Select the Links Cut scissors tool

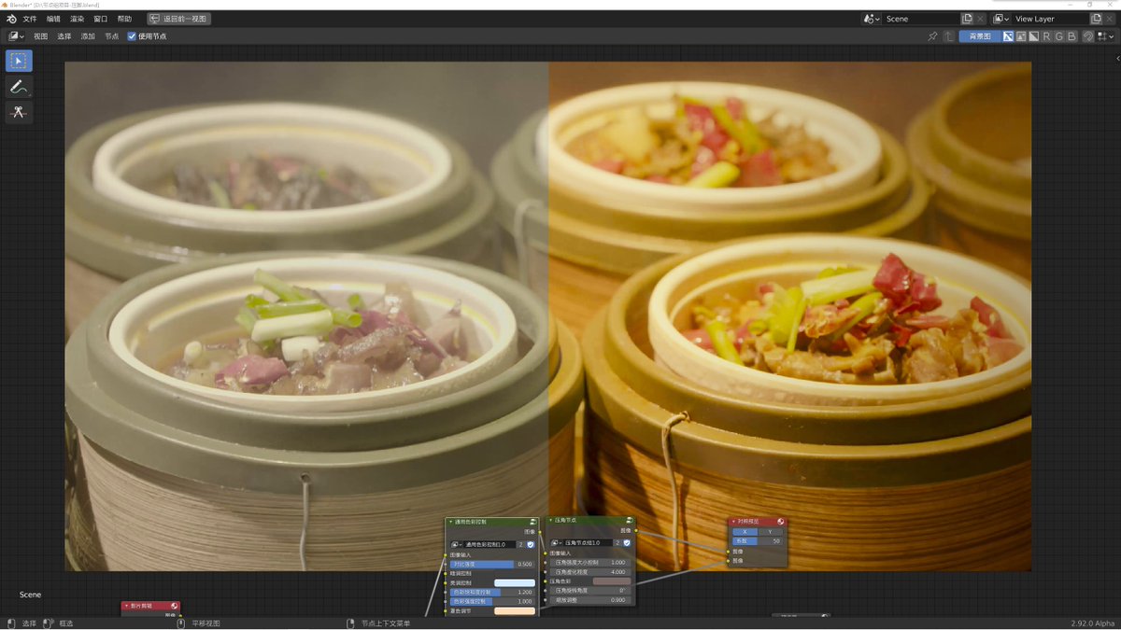tap(19, 112)
